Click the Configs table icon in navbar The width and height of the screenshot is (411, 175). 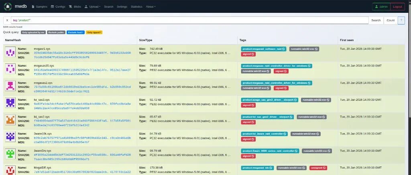(53, 6)
